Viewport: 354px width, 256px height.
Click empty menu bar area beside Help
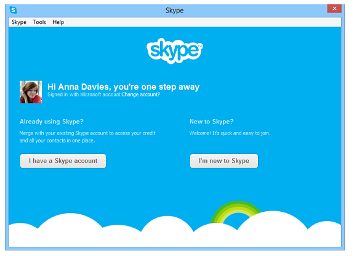203,22
